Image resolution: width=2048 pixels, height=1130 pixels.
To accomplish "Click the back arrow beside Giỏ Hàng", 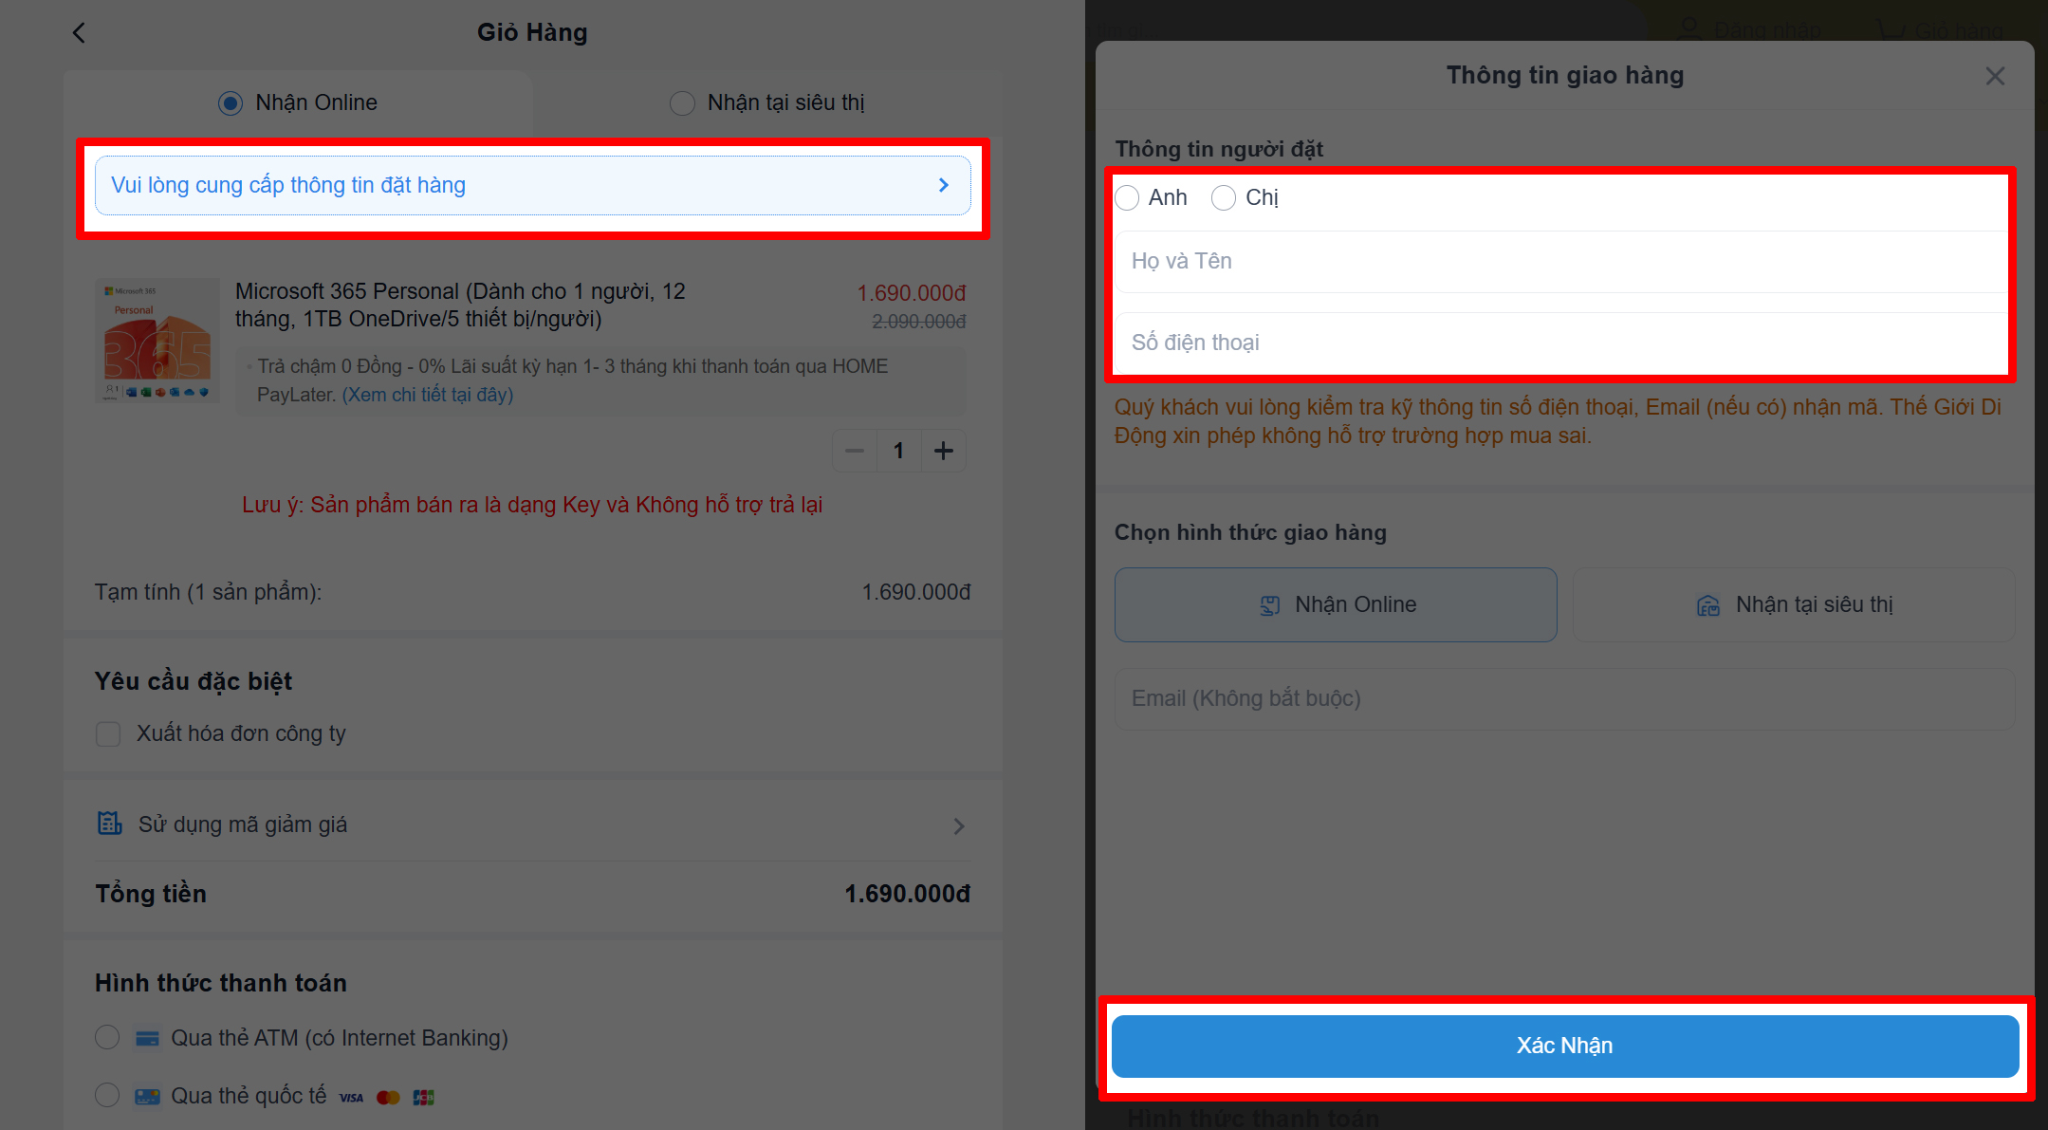I will click(x=79, y=33).
